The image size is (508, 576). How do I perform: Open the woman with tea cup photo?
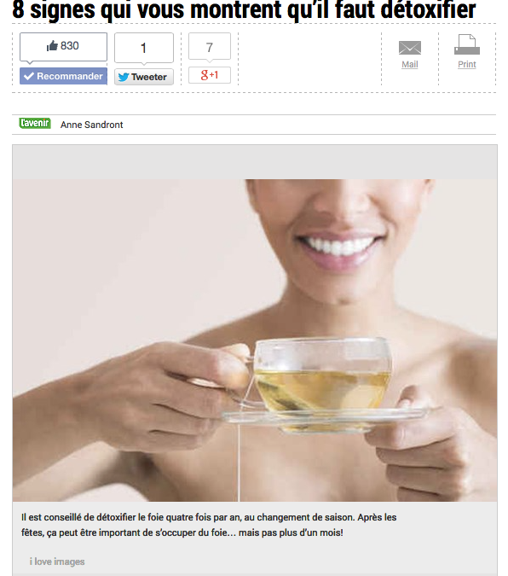(255, 340)
